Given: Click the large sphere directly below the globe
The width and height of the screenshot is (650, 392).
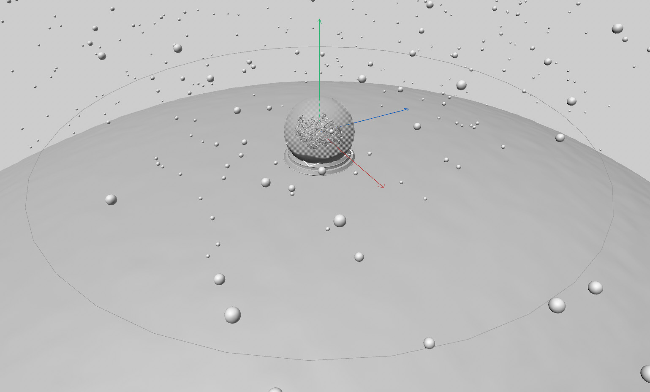Looking at the screenshot, I should (340, 220).
